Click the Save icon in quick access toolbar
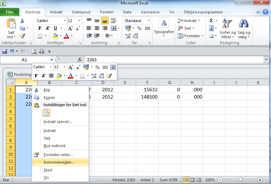Viewport: 271px width, 184px height. [5, 51]
